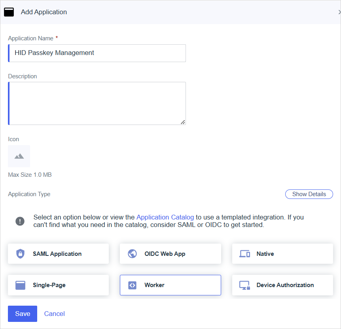The width and height of the screenshot is (341, 329).
Task: Close the Add Application panel
Action: (x=339, y=12)
